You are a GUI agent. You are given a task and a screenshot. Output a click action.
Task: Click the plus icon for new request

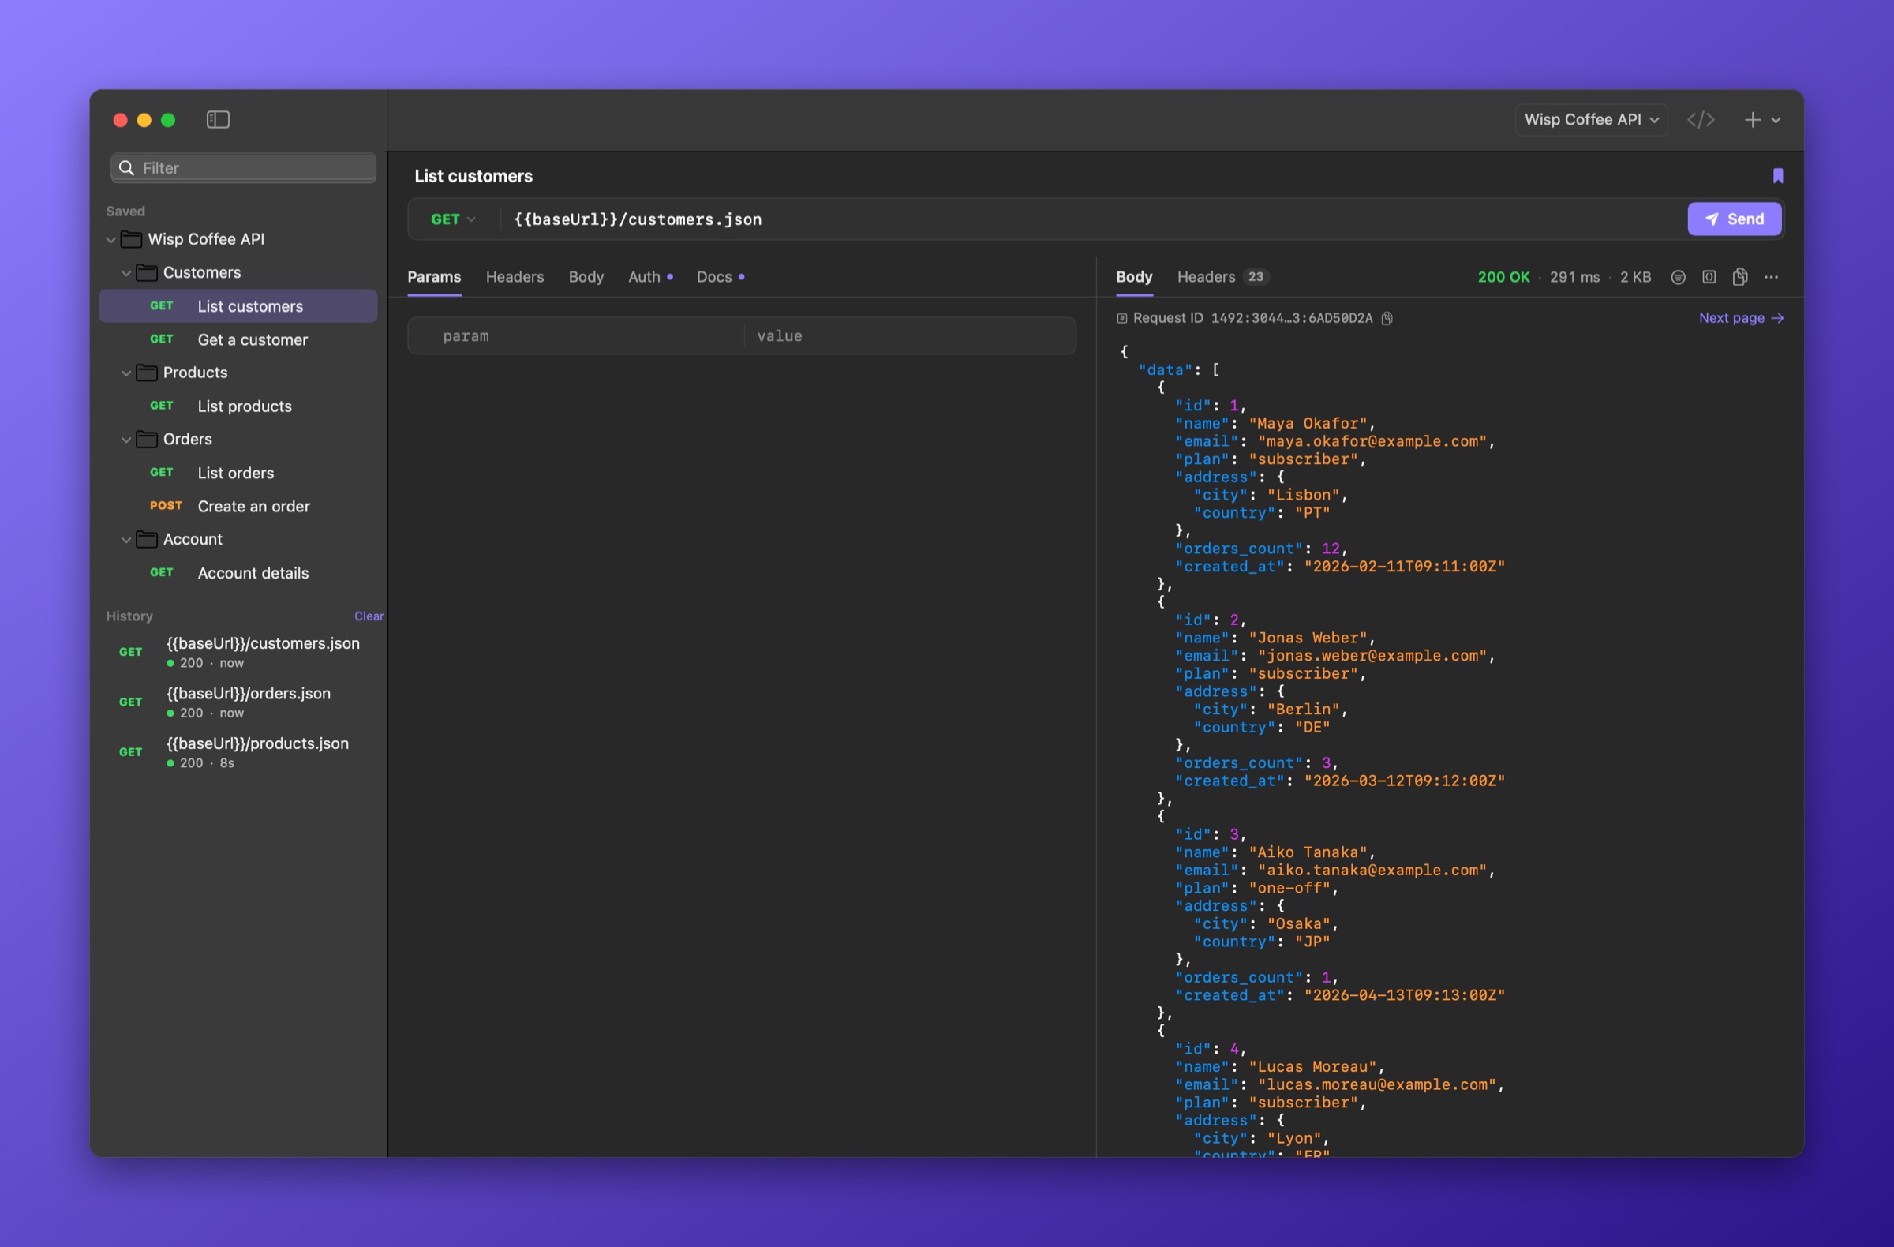[1753, 119]
